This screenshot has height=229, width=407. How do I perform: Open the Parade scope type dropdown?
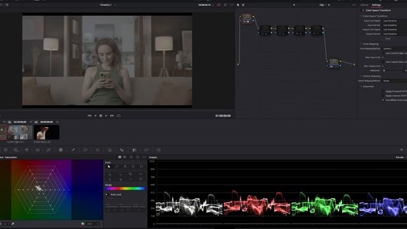(x=401, y=157)
